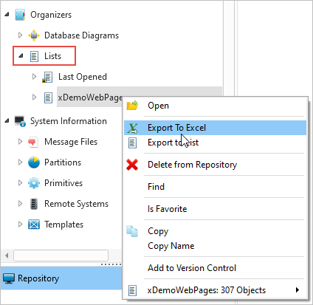Click the Organizers notebook icon

point(20,15)
